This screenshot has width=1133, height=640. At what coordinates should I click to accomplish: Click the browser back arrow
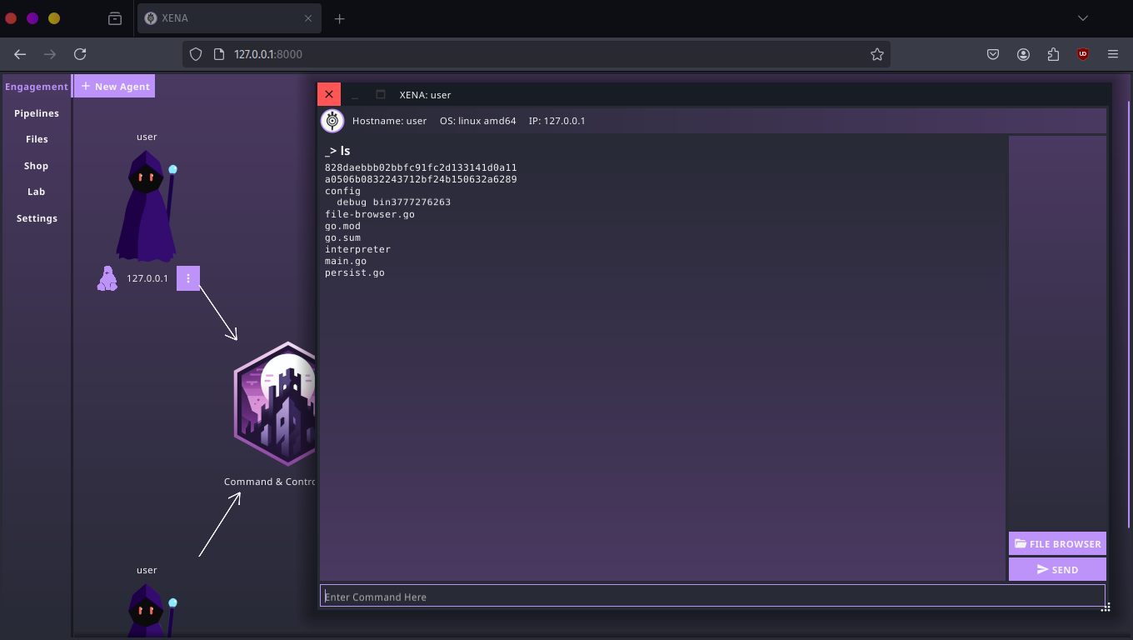20,54
